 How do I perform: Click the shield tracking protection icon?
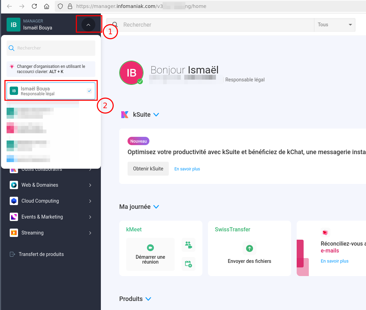(x=60, y=6)
